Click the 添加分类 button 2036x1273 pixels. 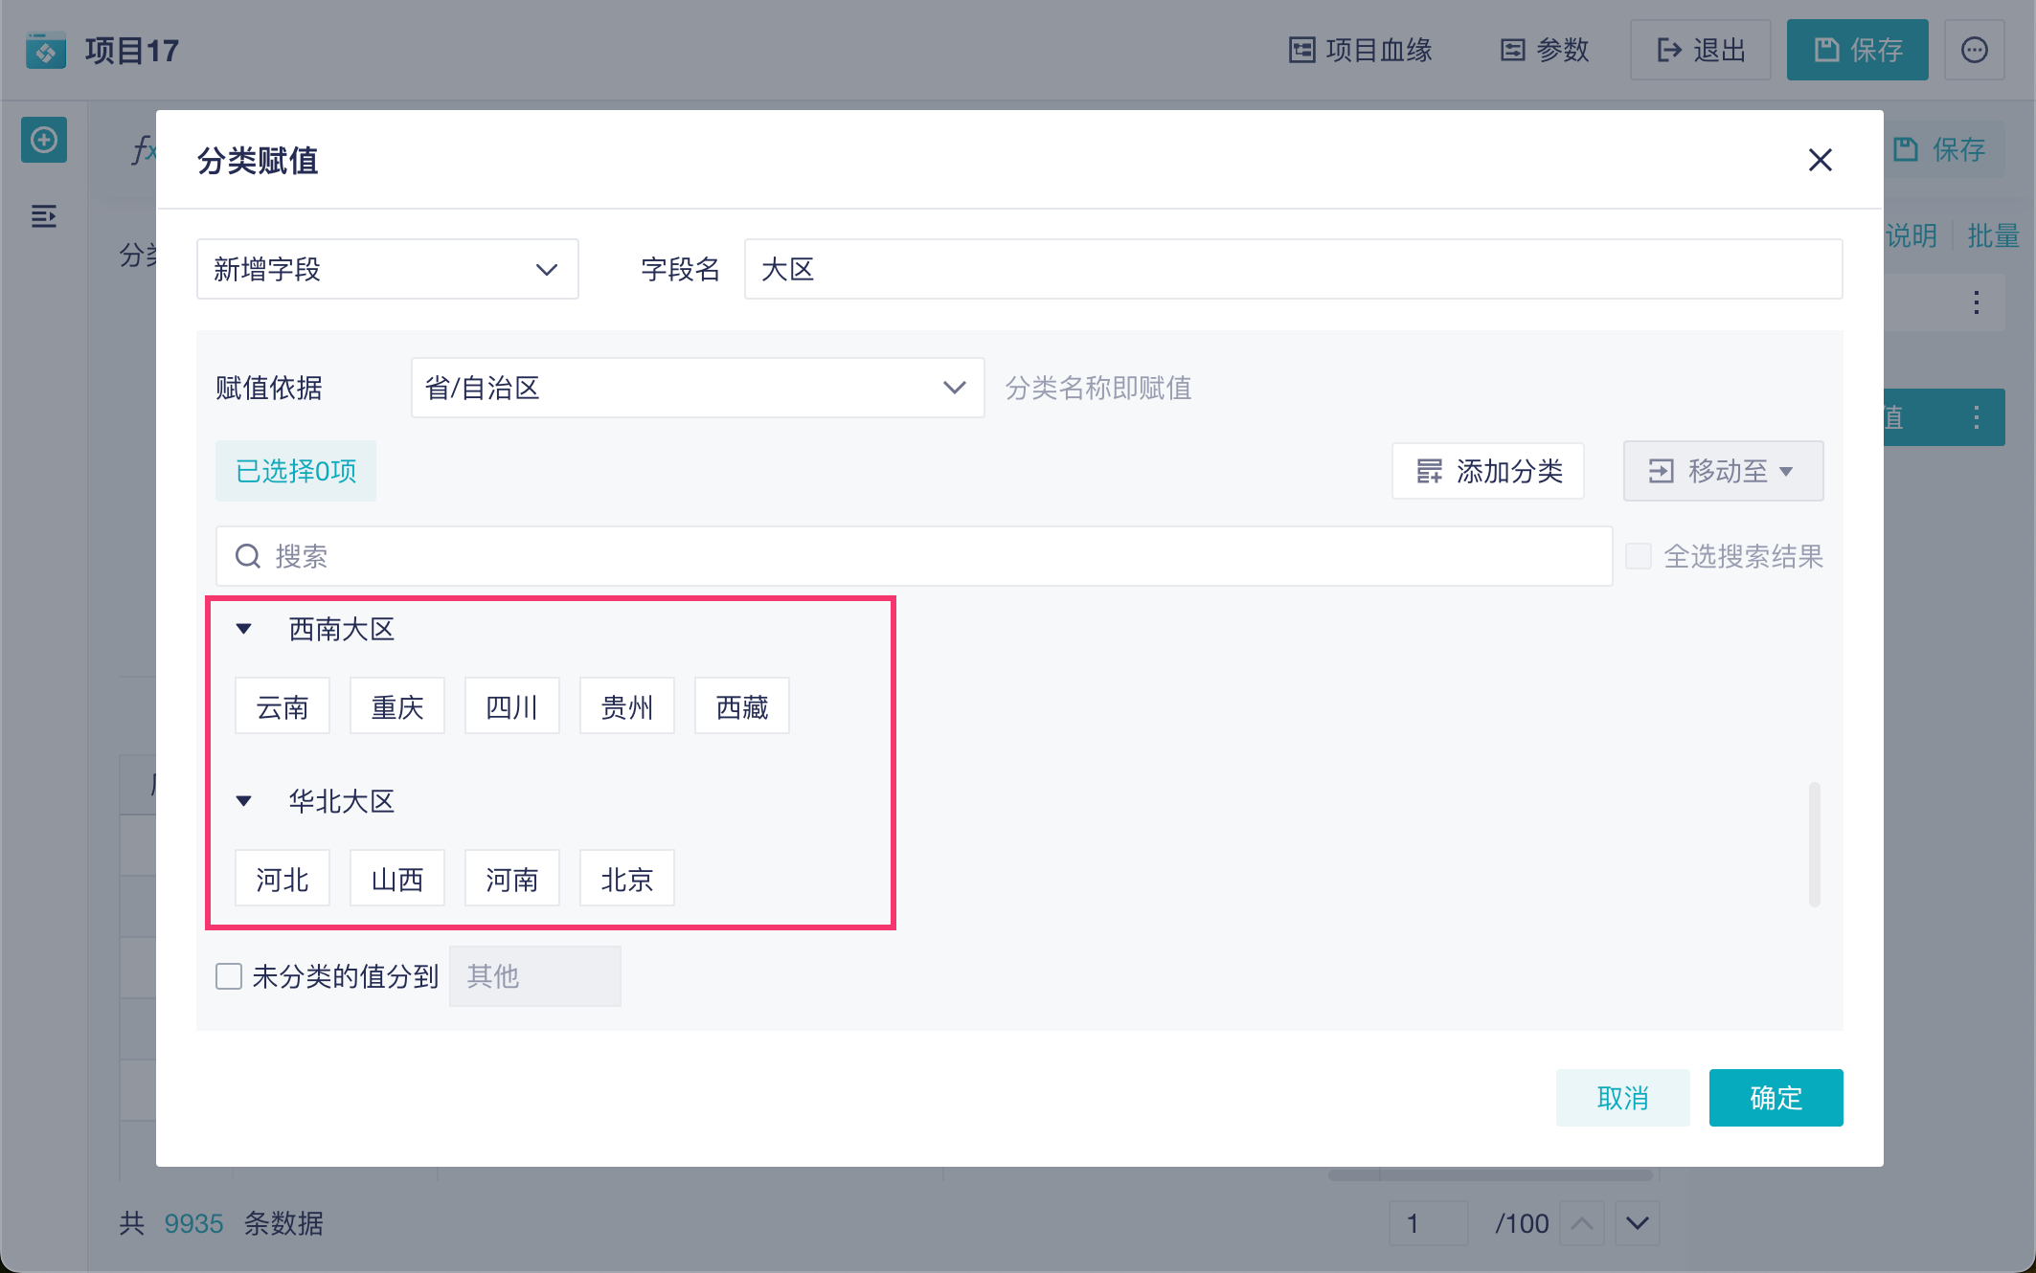[1488, 471]
